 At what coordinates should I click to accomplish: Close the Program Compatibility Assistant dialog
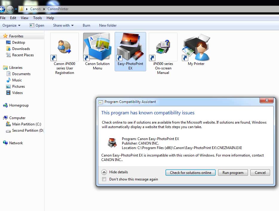(x=266, y=100)
